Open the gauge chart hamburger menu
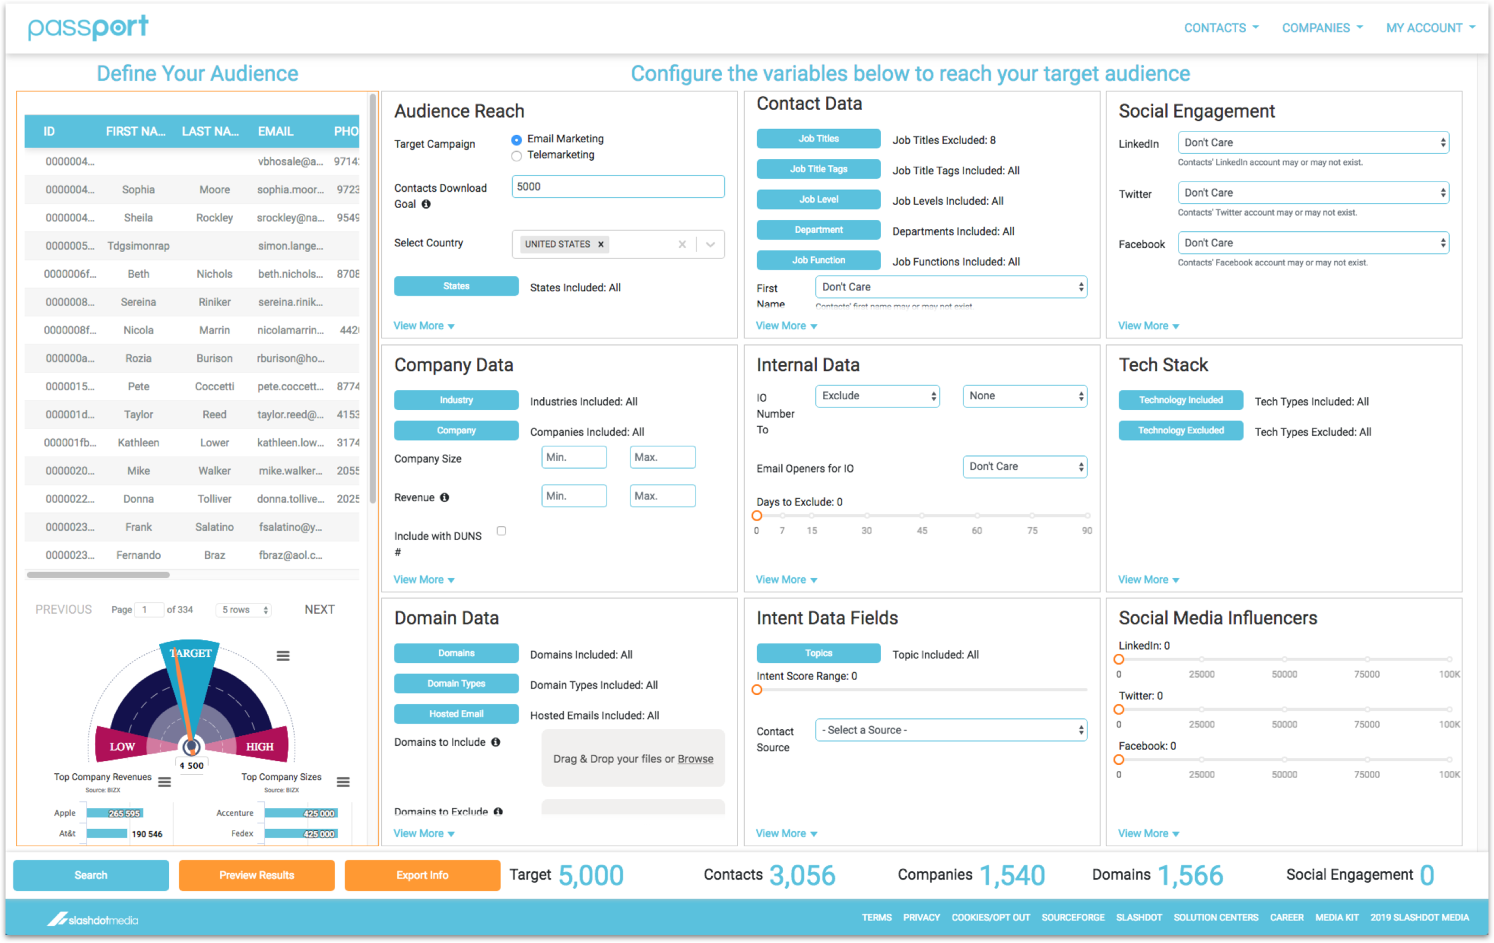 click(283, 656)
